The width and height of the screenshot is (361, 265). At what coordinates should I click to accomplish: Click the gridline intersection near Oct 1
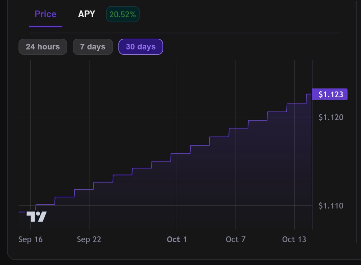click(x=177, y=117)
